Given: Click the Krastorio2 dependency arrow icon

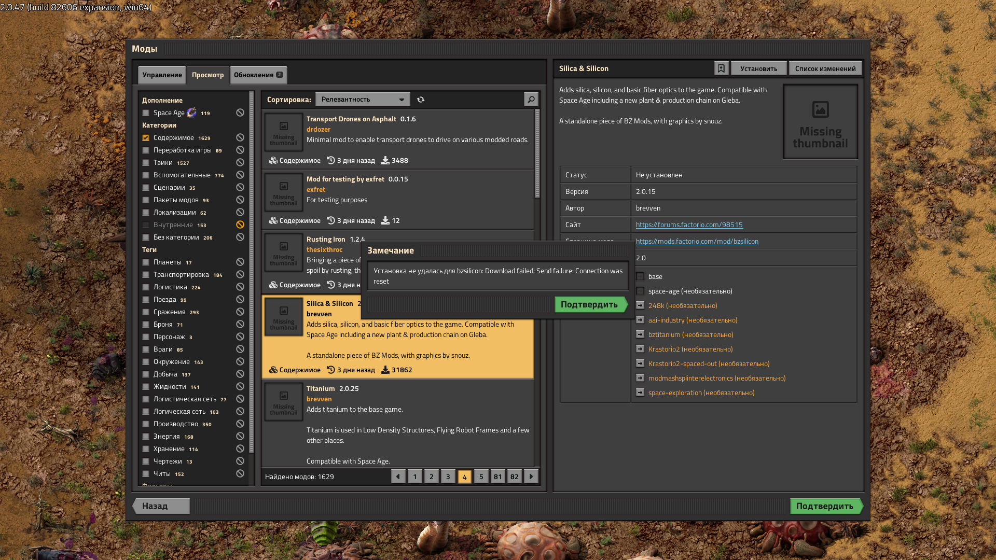Looking at the screenshot, I should click(x=640, y=349).
